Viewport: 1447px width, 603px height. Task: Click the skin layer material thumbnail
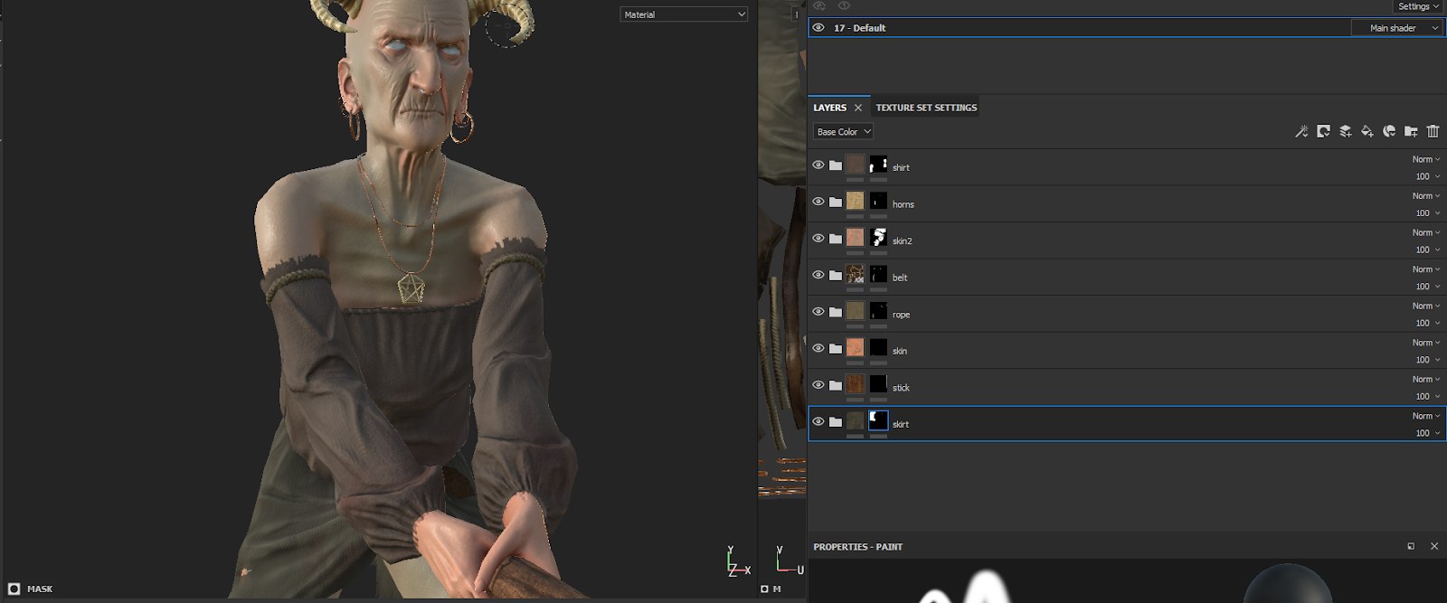pyautogui.click(x=855, y=347)
